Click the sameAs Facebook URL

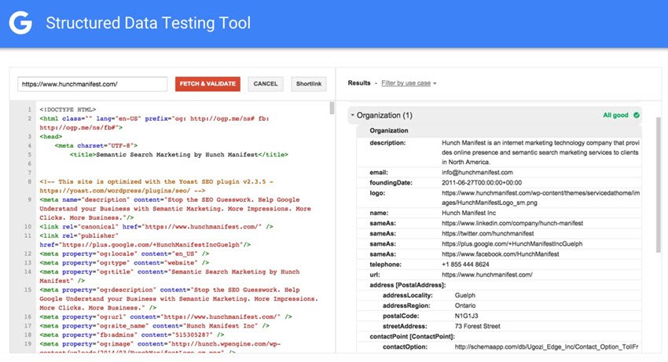(x=500, y=254)
